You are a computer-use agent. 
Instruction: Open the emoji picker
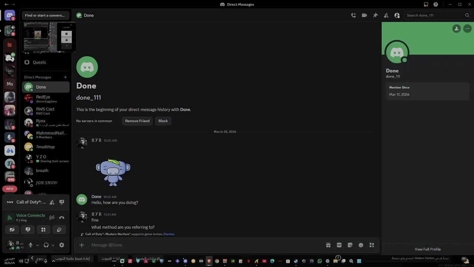(361, 245)
